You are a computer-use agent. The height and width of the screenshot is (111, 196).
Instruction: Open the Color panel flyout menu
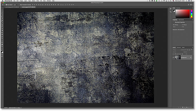(193, 8)
